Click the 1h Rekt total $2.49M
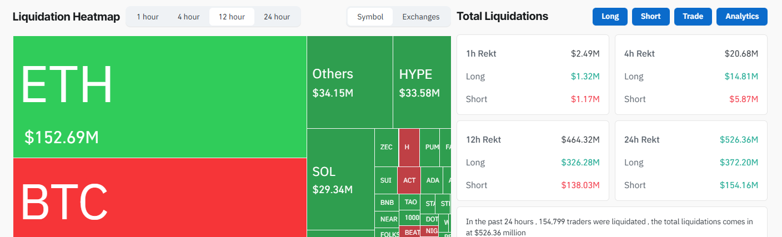 (585, 54)
